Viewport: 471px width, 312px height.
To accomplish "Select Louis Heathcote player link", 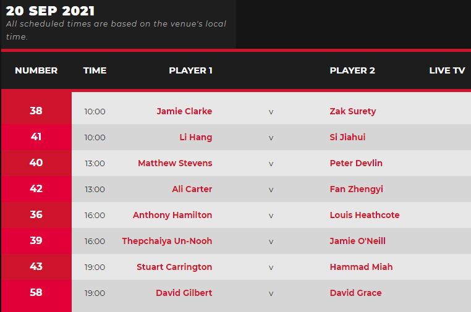I will coord(364,215).
